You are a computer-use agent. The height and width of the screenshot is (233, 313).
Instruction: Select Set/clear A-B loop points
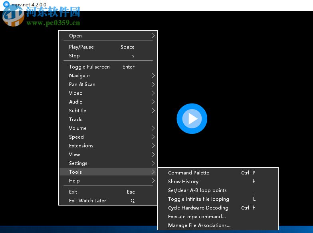(218, 190)
